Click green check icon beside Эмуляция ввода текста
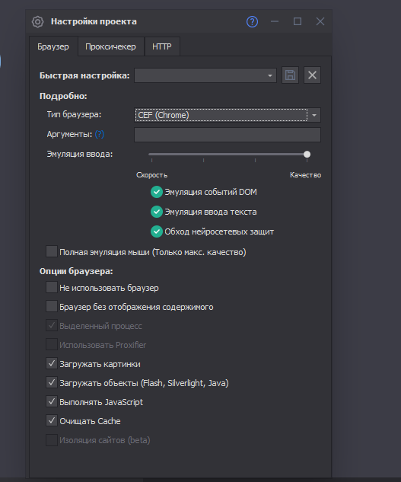Screen dimensions: 401x482 [x=157, y=212]
